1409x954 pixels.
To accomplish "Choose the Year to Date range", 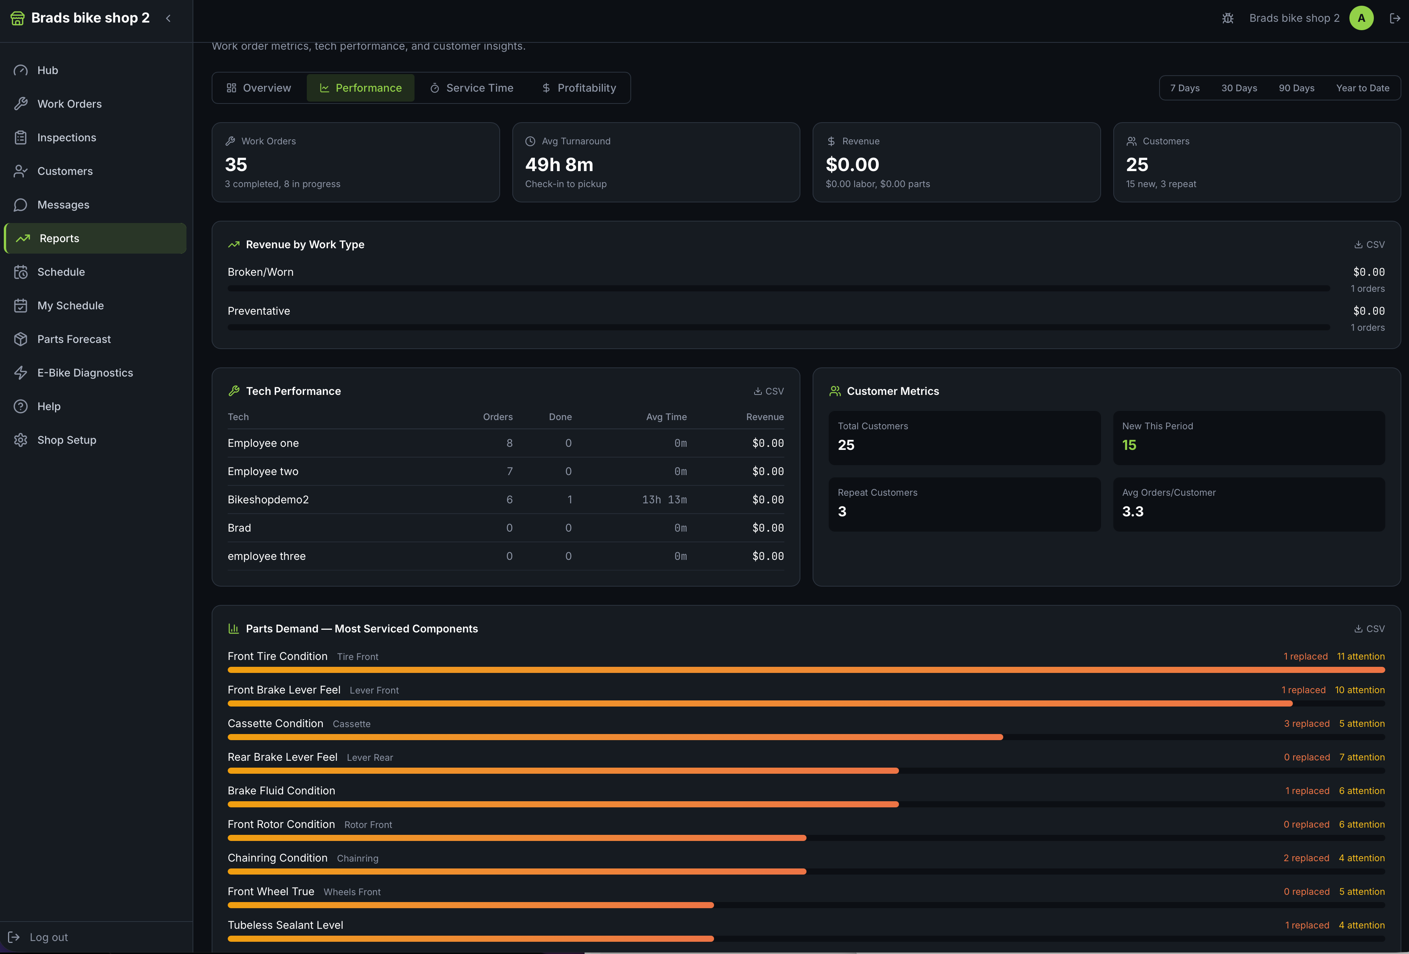I will [x=1362, y=88].
